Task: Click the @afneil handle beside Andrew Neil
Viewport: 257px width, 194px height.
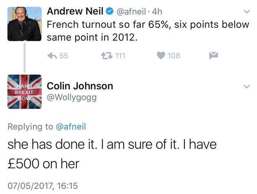Action: (131, 12)
